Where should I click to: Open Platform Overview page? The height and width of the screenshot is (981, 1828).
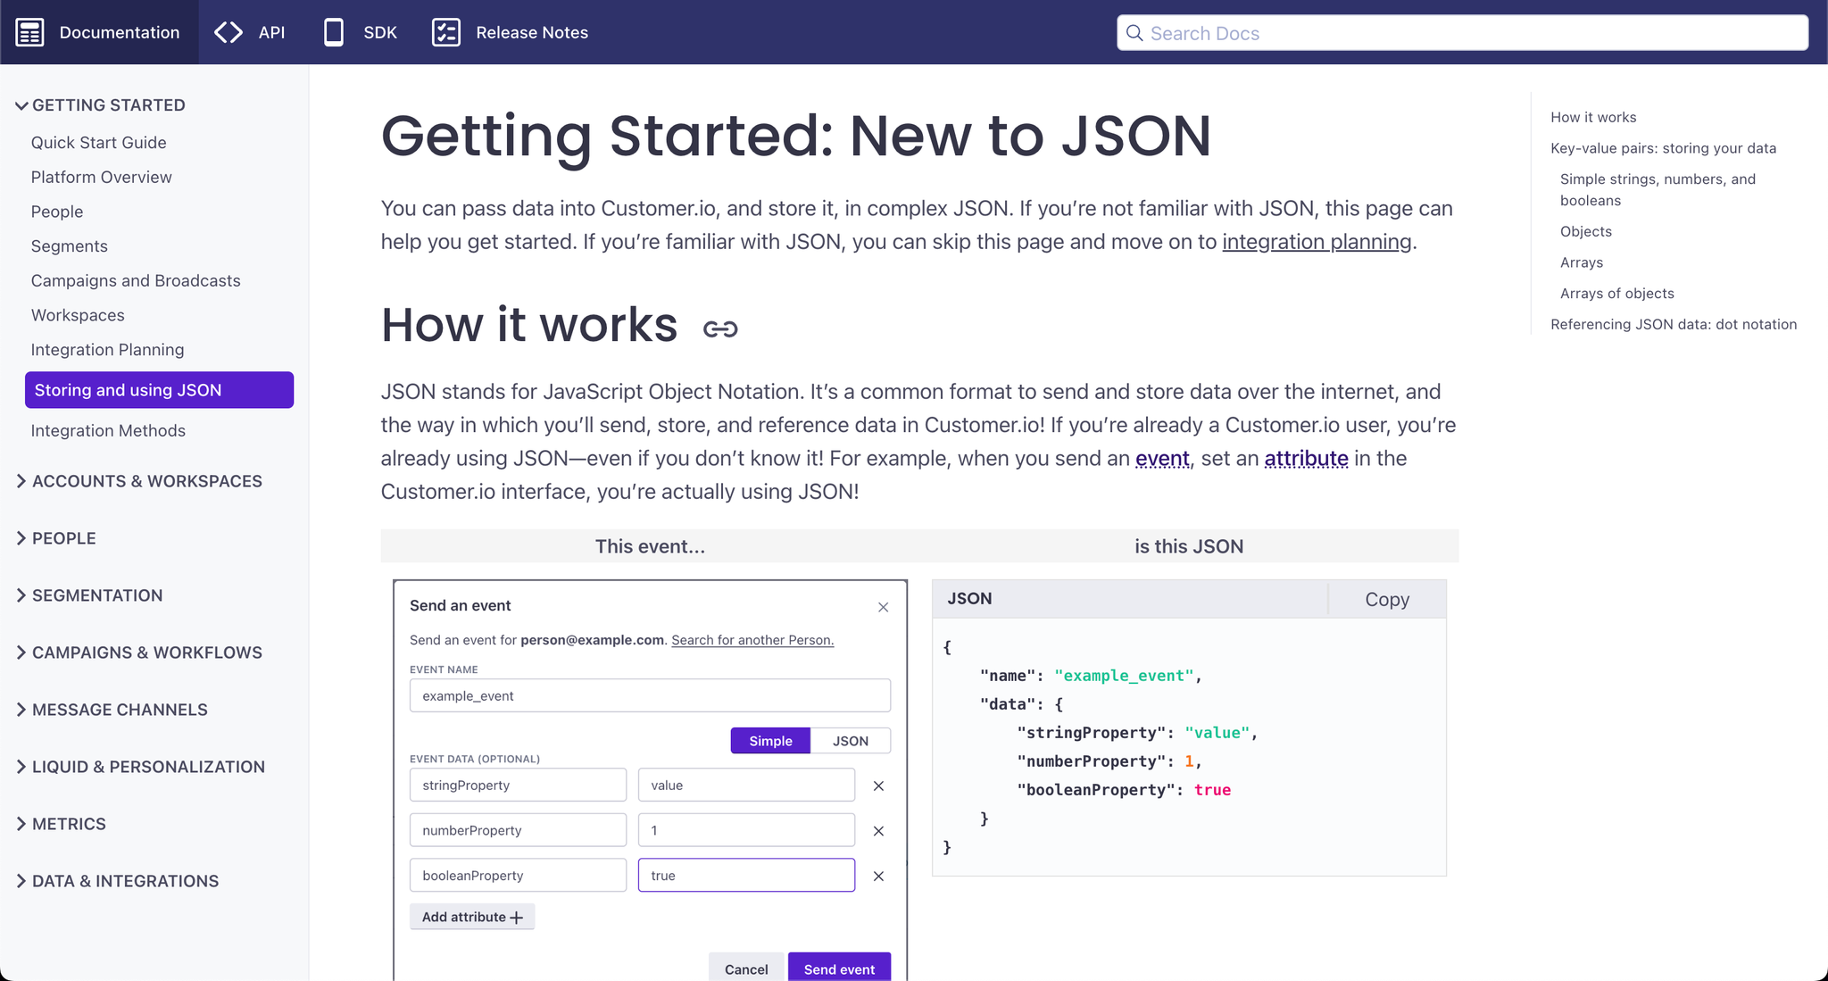click(x=101, y=177)
